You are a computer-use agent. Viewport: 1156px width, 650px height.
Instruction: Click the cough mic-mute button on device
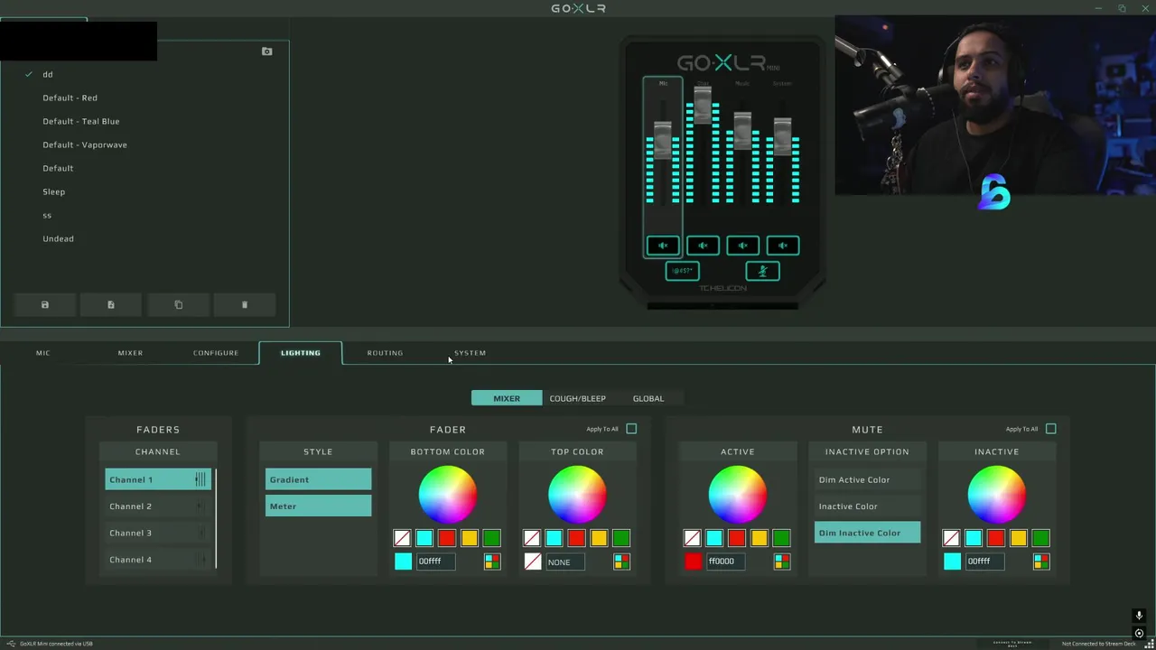(x=762, y=271)
